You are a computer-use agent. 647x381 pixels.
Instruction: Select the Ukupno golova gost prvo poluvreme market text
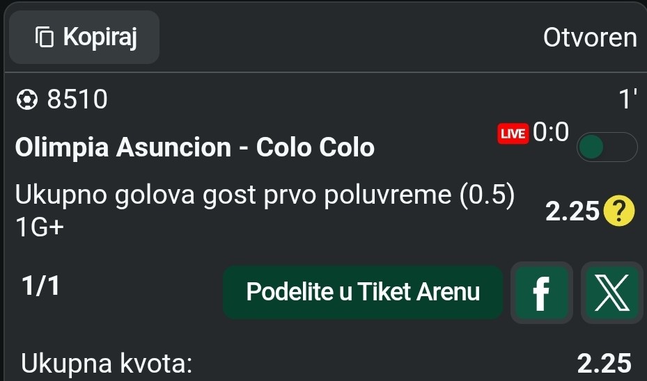pyautogui.click(x=265, y=196)
